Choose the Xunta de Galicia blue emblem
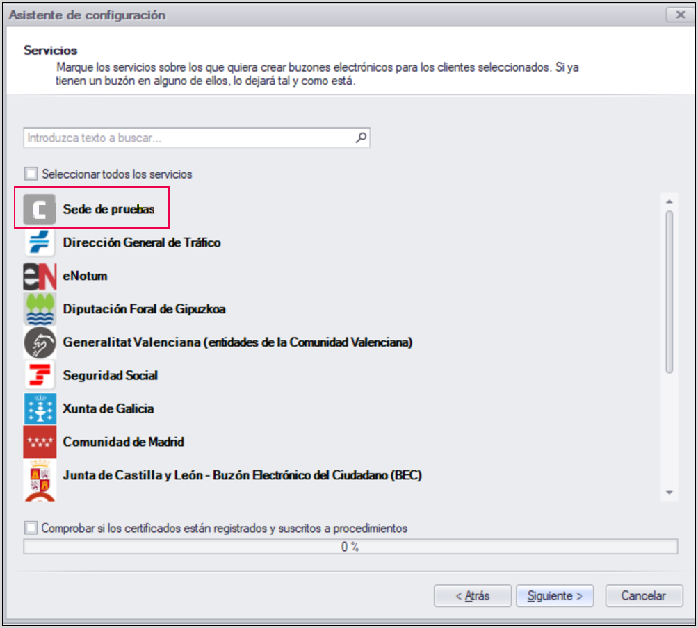This screenshot has height=628, width=698. pyautogui.click(x=40, y=408)
